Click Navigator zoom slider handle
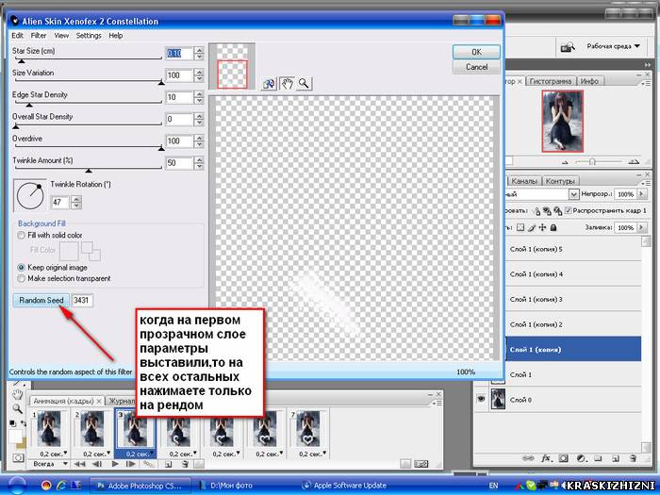The width and height of the screenshot is (660, 495). click(592, 161)
